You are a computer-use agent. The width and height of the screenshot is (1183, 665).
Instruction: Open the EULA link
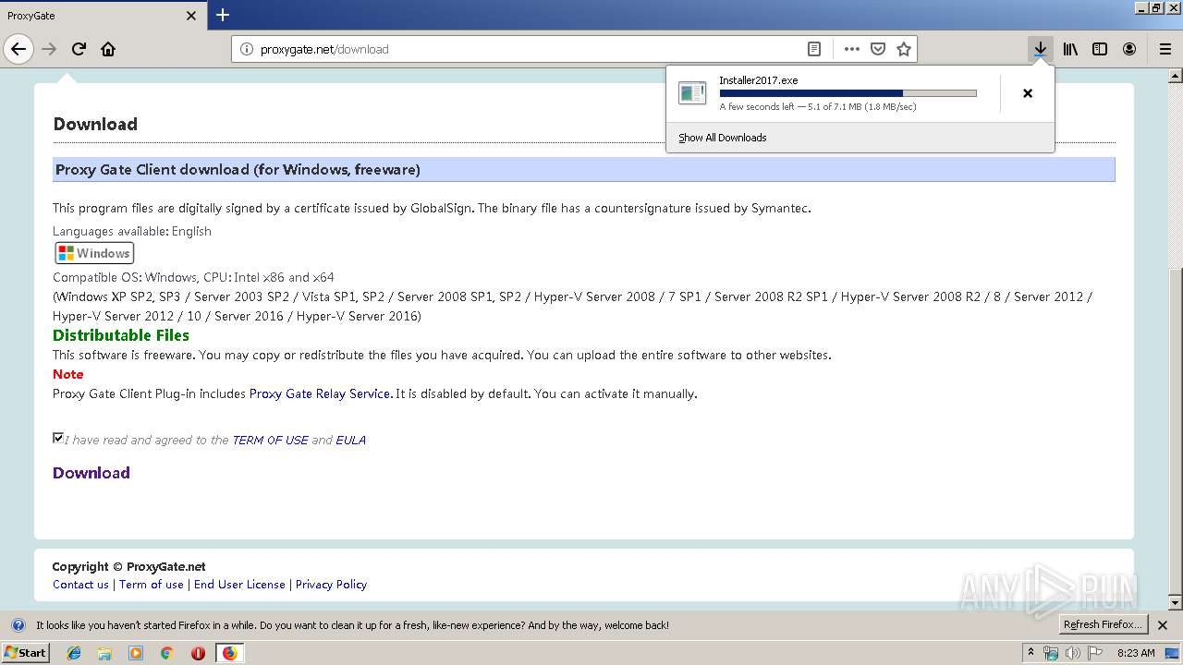tap(350, 441)
